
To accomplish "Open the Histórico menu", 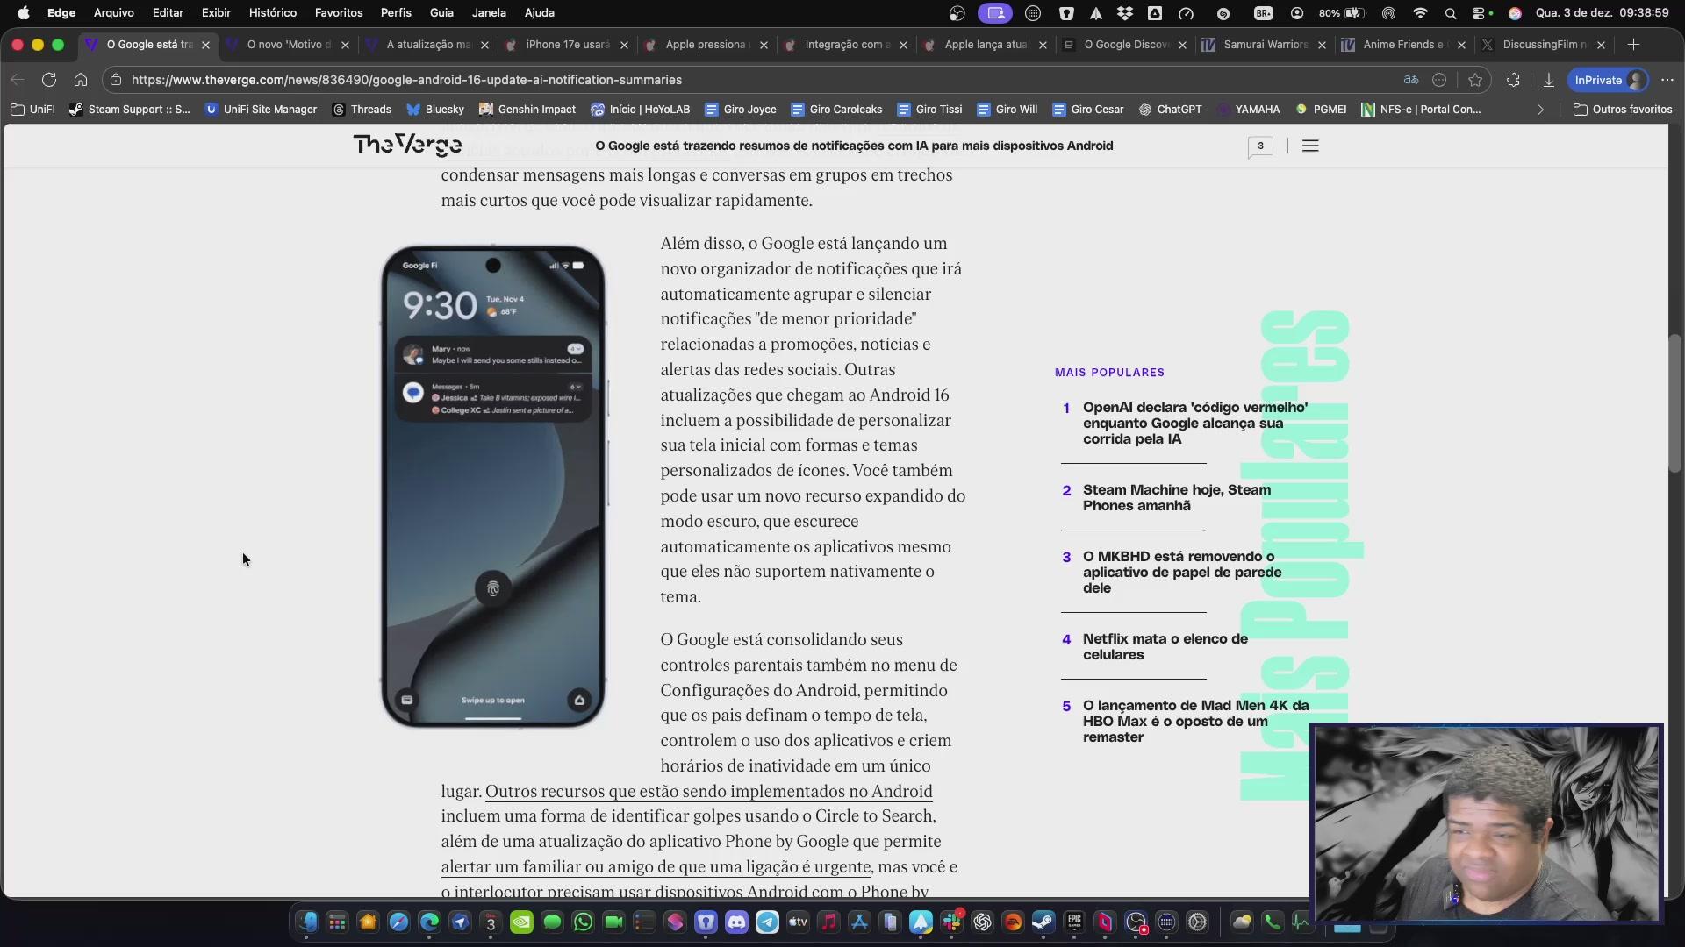I will coord(272,13).
